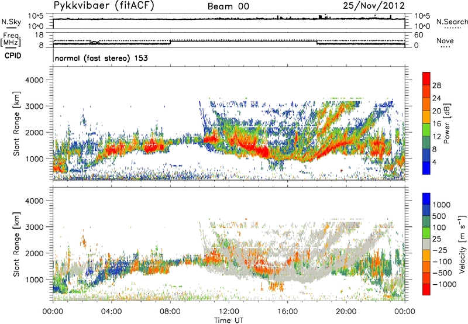Screen dimensions: 468x324
Task: Click the 18 tick on the frequency axis
Action: 39,35
